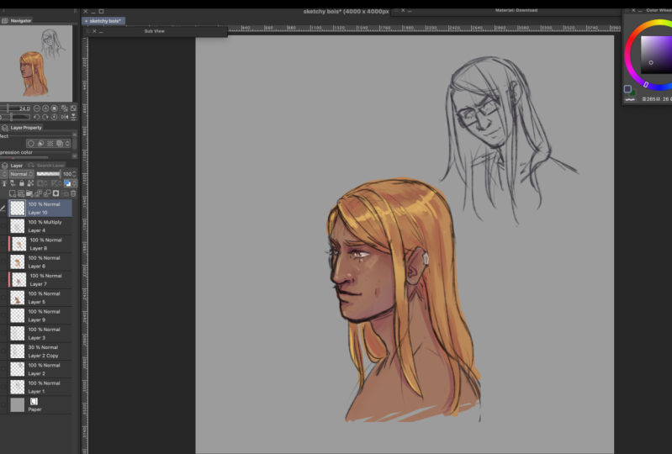Click the zoom in icon in Navigator

45,108
